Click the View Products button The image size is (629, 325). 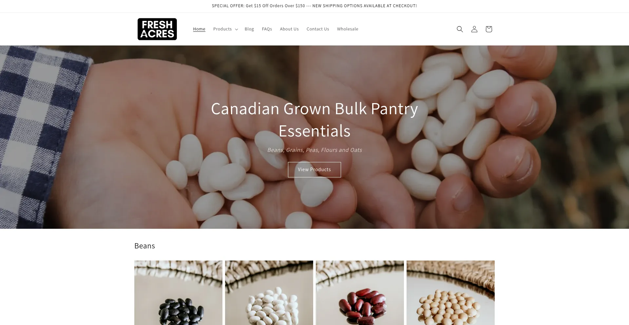[x=314, y=170]
